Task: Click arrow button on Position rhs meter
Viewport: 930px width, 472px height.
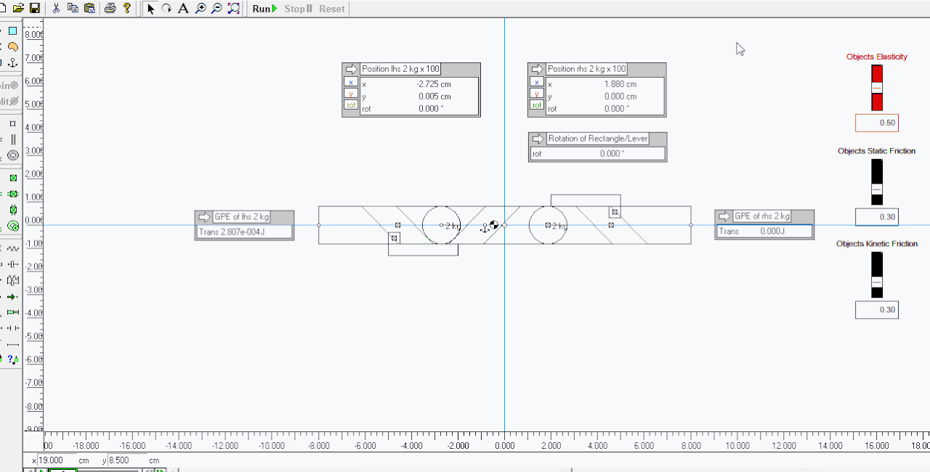Action: pos(538,69)
